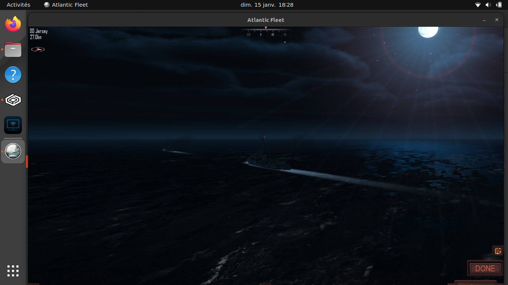Click the blue help icon in the dock
The height and width of the screenshot is (285, 508).
[x=13, y=75]
